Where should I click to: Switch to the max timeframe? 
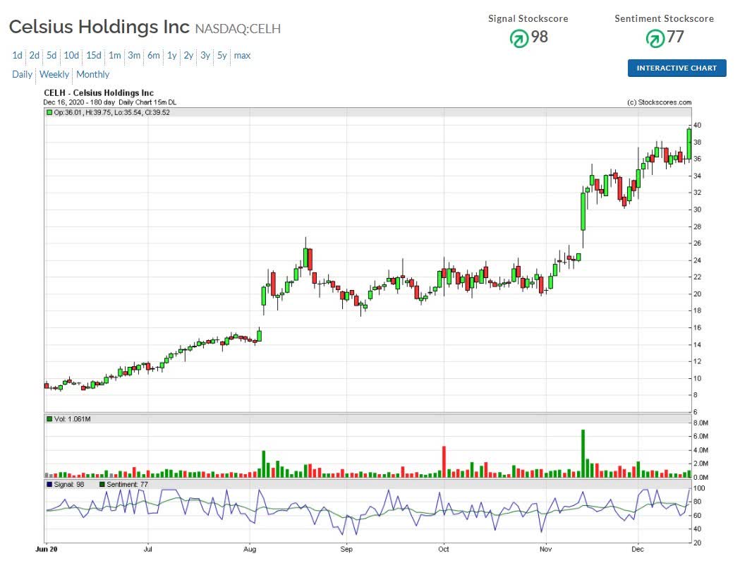(242, 55)
